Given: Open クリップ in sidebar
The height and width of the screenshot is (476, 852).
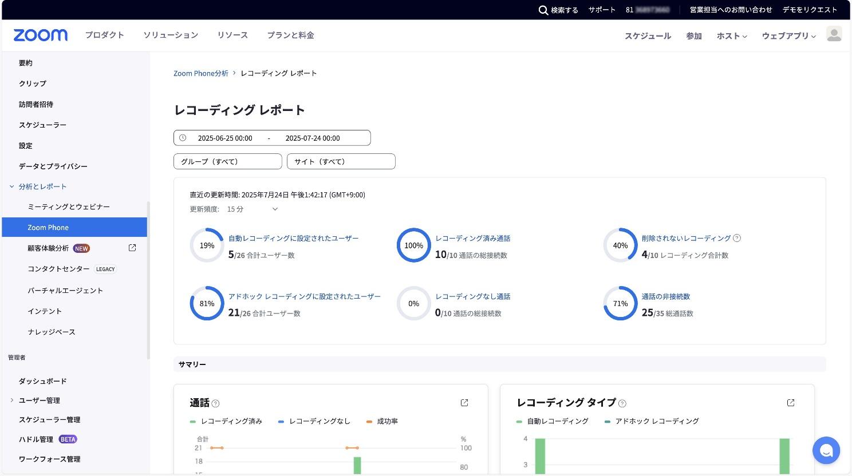Looking at the screenshot, I should point(33,84).
